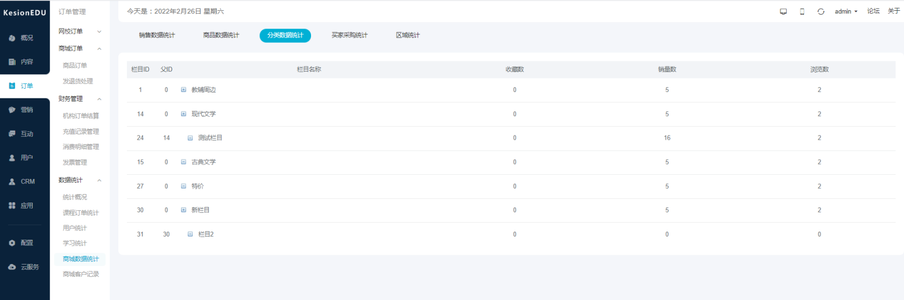The width and height of the screenshot is (904, 300).
Task: Open the admin account dropdown
Action: tap(846, 11)
